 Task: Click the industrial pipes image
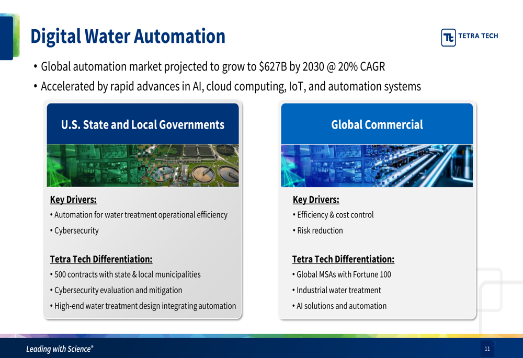[x=377, y=166]
